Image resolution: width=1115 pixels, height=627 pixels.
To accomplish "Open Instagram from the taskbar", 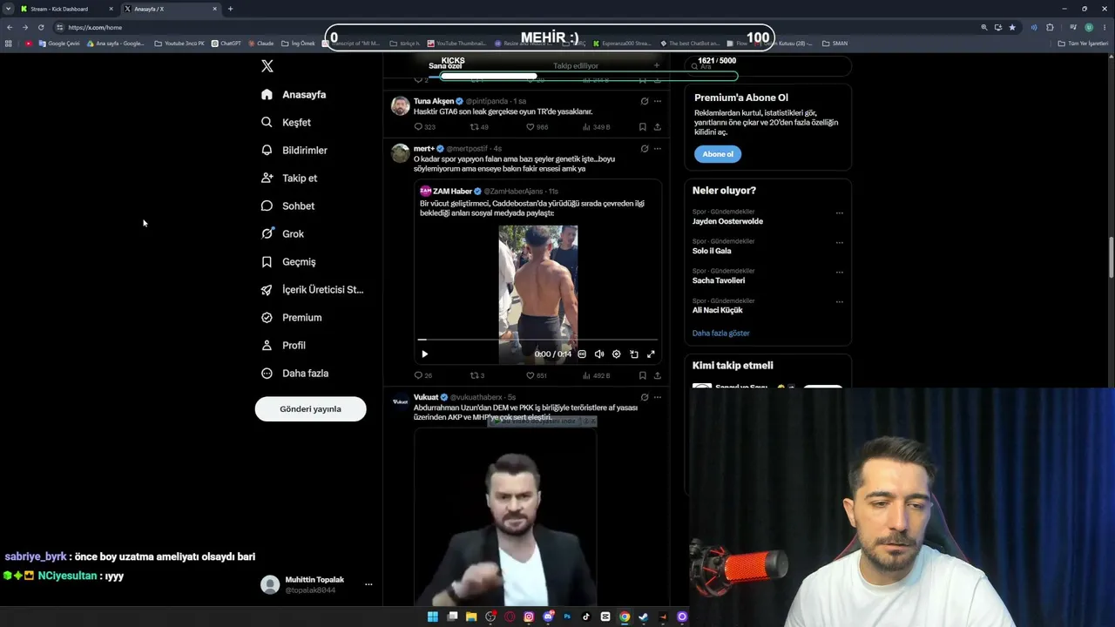I will [x=529, y=617].
